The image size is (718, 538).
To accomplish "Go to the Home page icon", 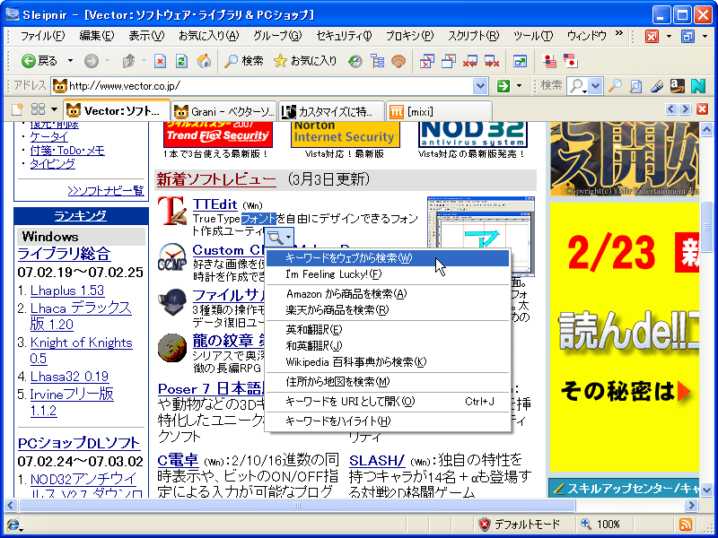I will click(x=205, y=61).
